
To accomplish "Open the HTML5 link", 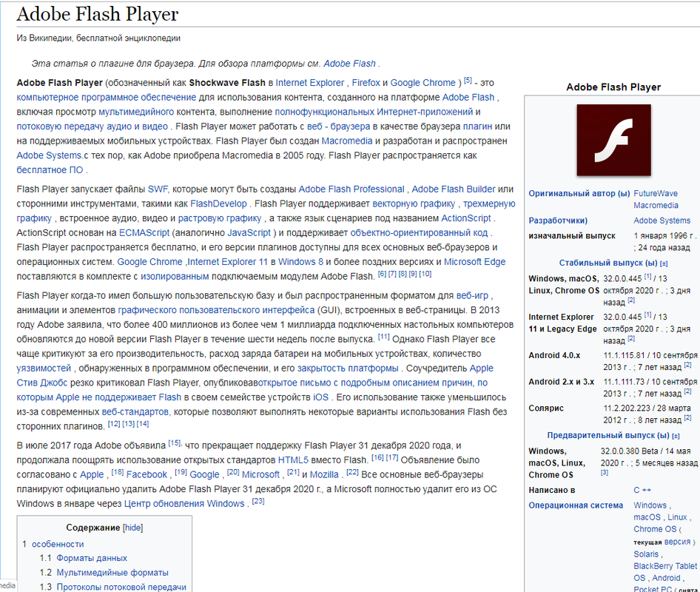I will click(x=293, y=460).
